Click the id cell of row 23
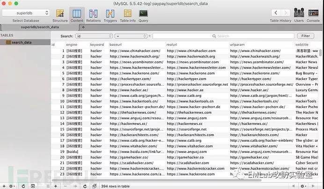This screenshot has height=189, width=324. tap(62, 174)
